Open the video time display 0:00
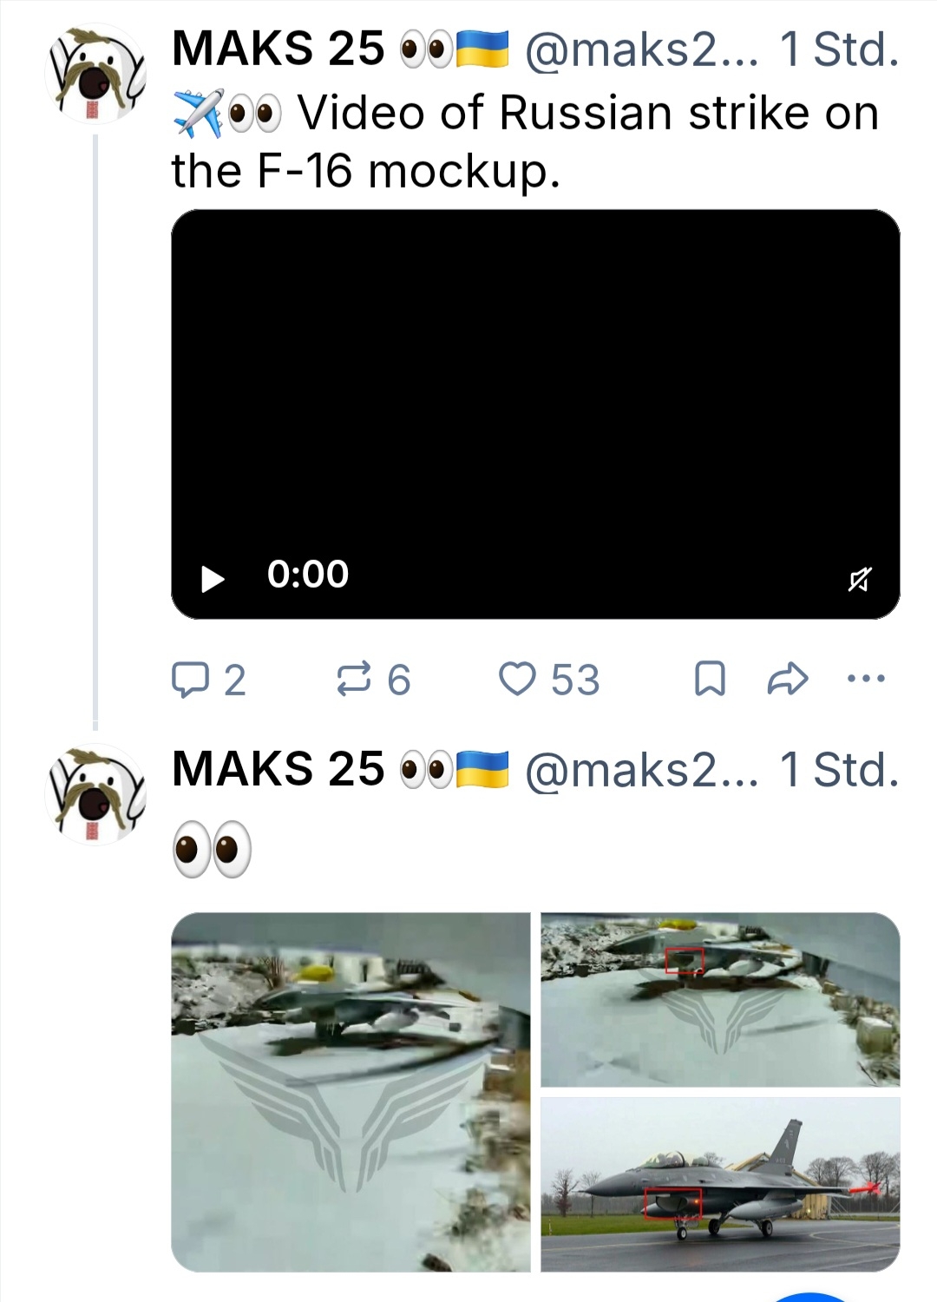Screen dimensions: 937x1302 pyautogui.click(x=308, y=575)
